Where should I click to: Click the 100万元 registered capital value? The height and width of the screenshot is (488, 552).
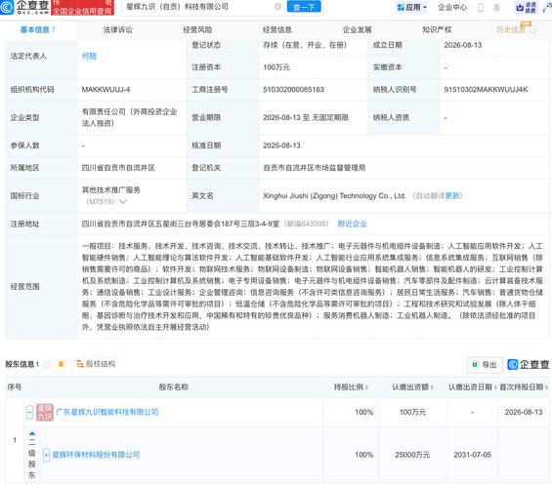(276, 67)
